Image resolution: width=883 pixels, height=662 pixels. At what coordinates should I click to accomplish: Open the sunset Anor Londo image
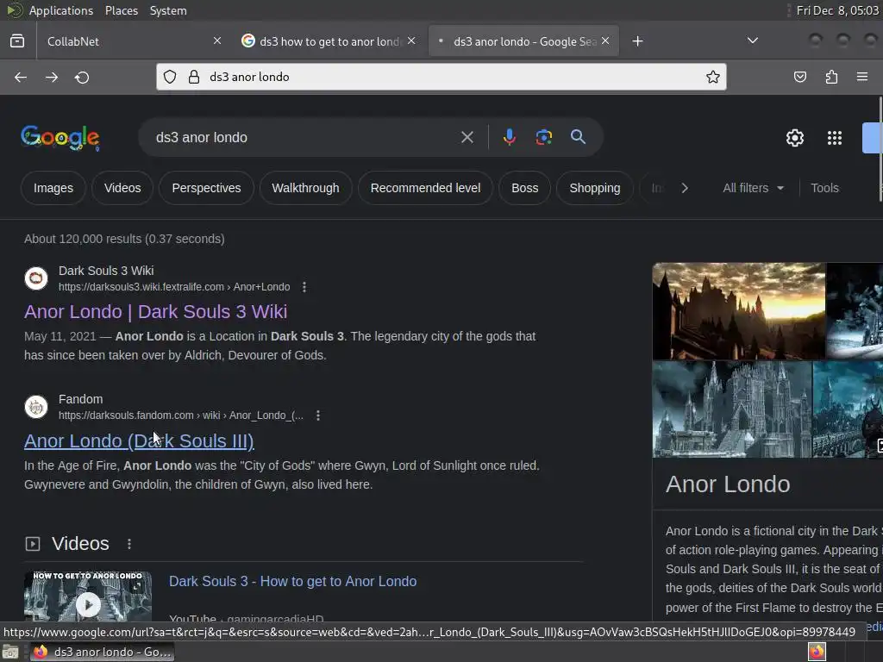(x=738, y=310)
